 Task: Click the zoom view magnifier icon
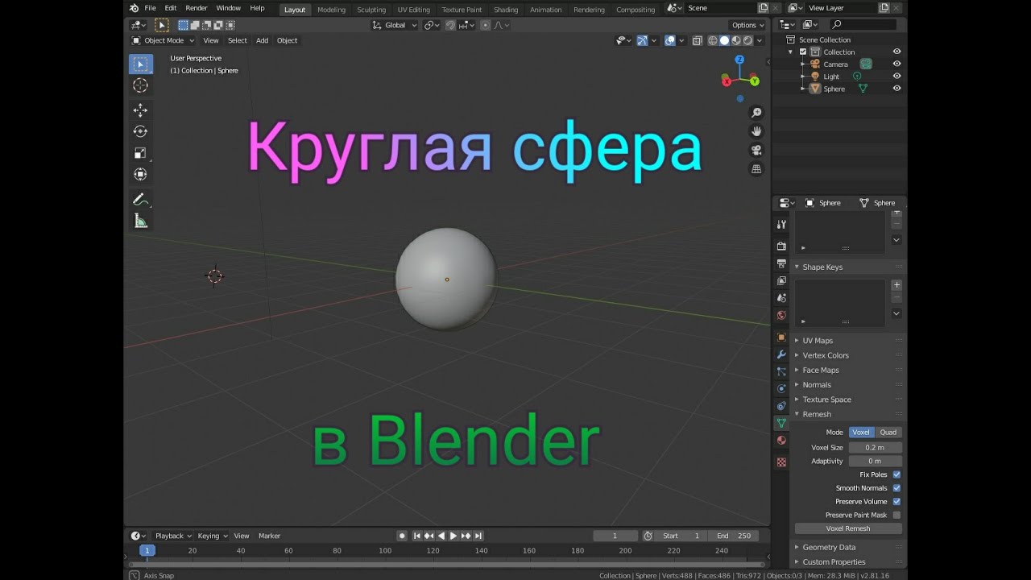[756, 113]
